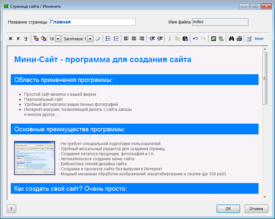Screen dimensions: 275x219
Task: Toggle bold formatting (Ж)
Action: click(x=10, y=39)
